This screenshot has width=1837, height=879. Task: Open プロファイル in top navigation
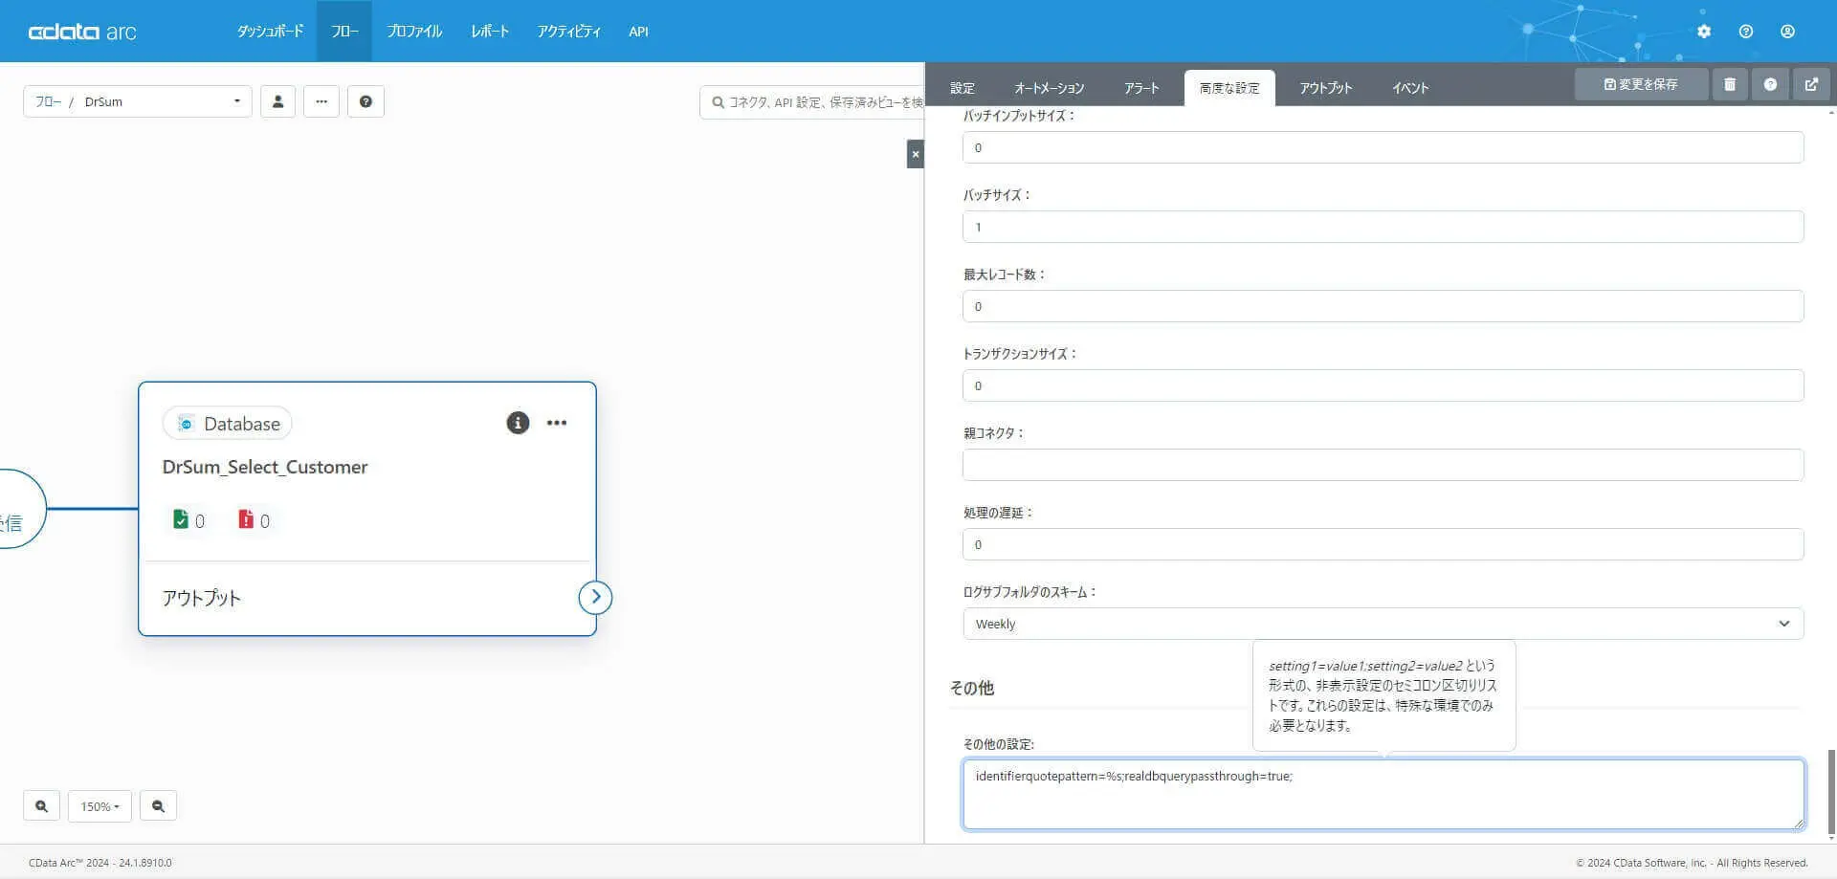pos(414,32)
